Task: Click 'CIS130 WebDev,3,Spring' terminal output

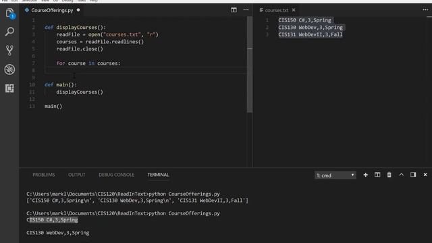Action: click(58, 232)
